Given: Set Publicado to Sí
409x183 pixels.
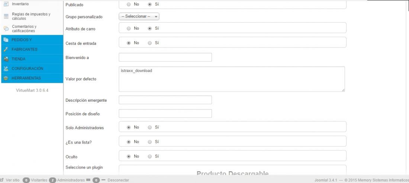Looking at the screenshot, I should pos(149,4).
